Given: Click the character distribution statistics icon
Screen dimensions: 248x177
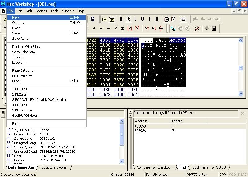Looking at the screenshot, I should coord(197,29).
